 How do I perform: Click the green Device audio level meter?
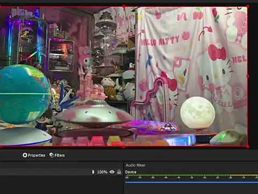(177, 175)
